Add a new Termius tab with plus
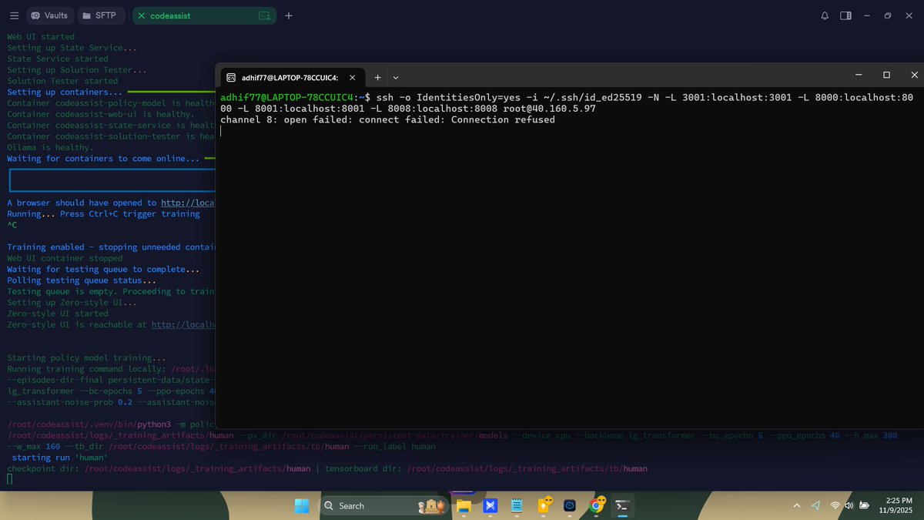Image resolution: width=924 pixels, height=520 pixels. coord(289,15)
